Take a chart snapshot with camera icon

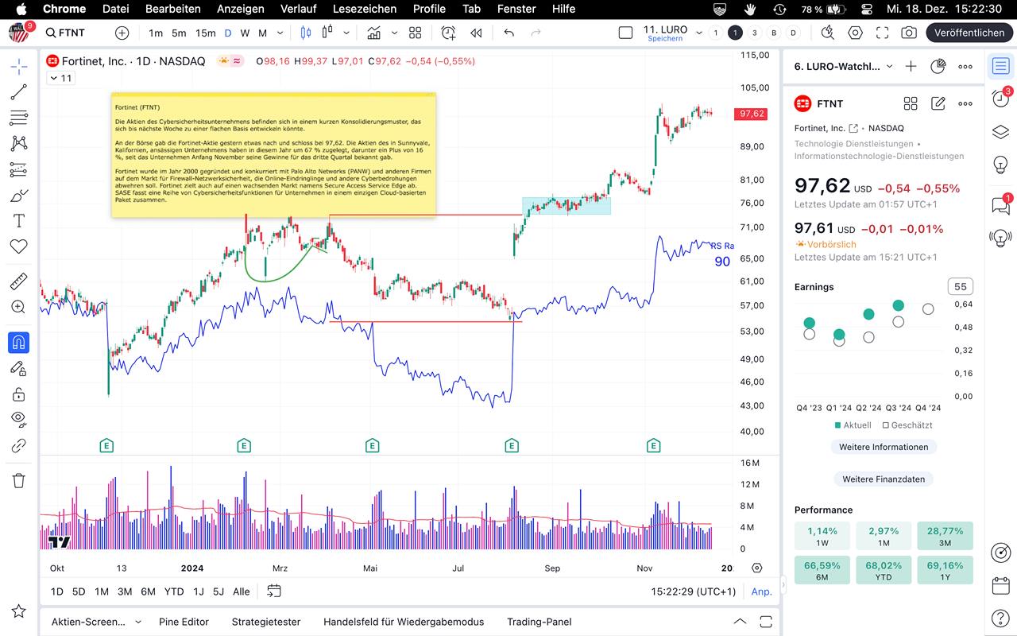(908, 33)
